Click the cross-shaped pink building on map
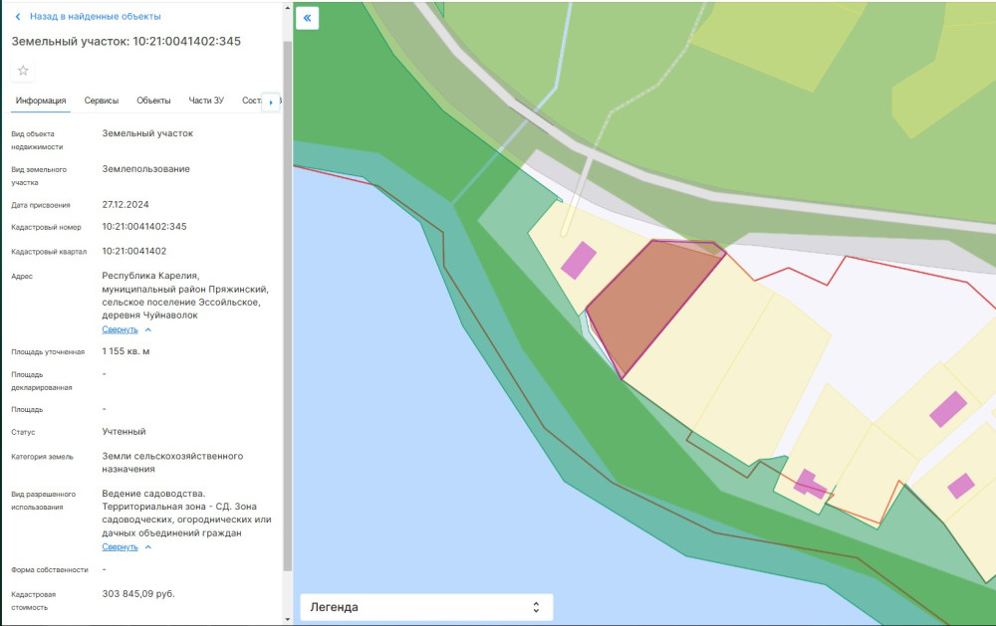 coord(808,484)
